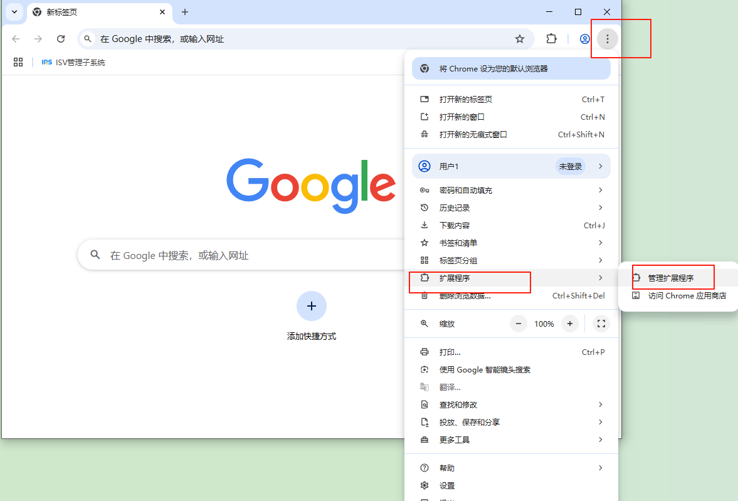
Task: Click the 下载内容 download icon
Action: coord(424,226)
